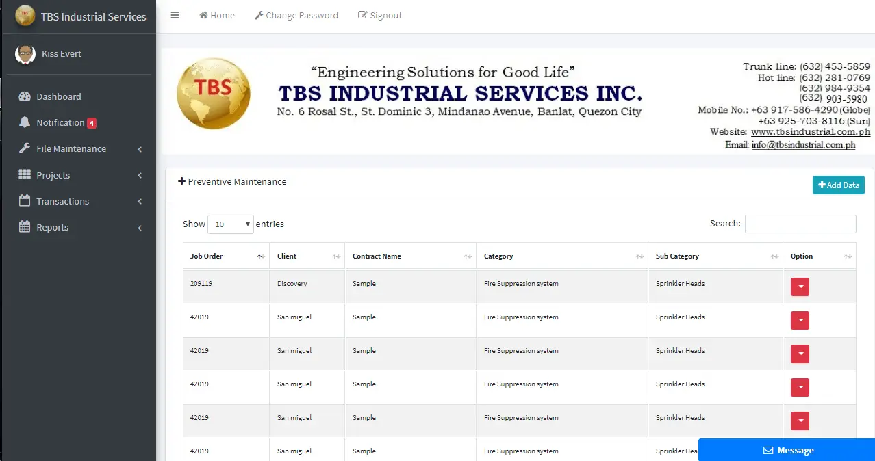
Task: Sort table by Sub Category column
Action: point(715,256)
